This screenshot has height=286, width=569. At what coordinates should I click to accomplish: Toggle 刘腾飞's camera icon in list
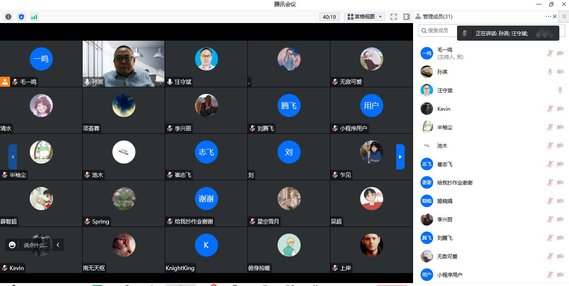(560, 238)
